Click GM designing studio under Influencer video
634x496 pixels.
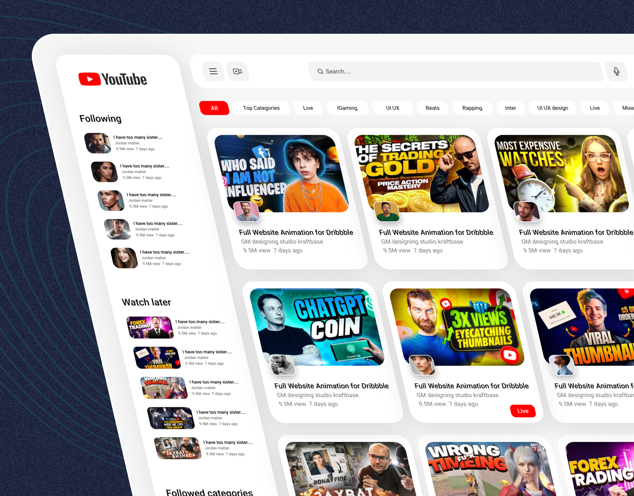tap(282, 242)
